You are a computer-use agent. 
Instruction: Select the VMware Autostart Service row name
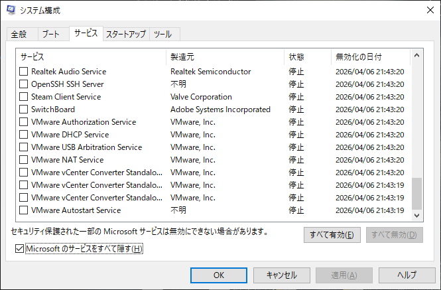[x=76, y=210]
